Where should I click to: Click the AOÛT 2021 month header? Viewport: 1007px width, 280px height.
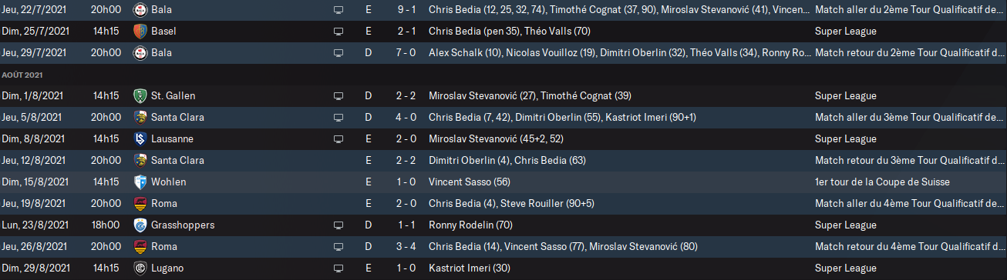pos(22,75)
